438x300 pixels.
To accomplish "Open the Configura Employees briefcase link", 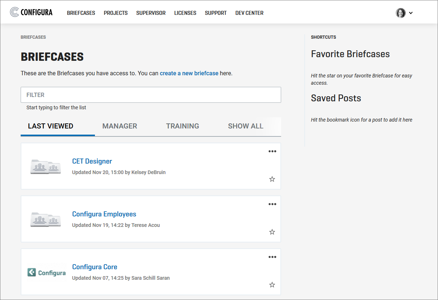I will [x=104, y=214].
